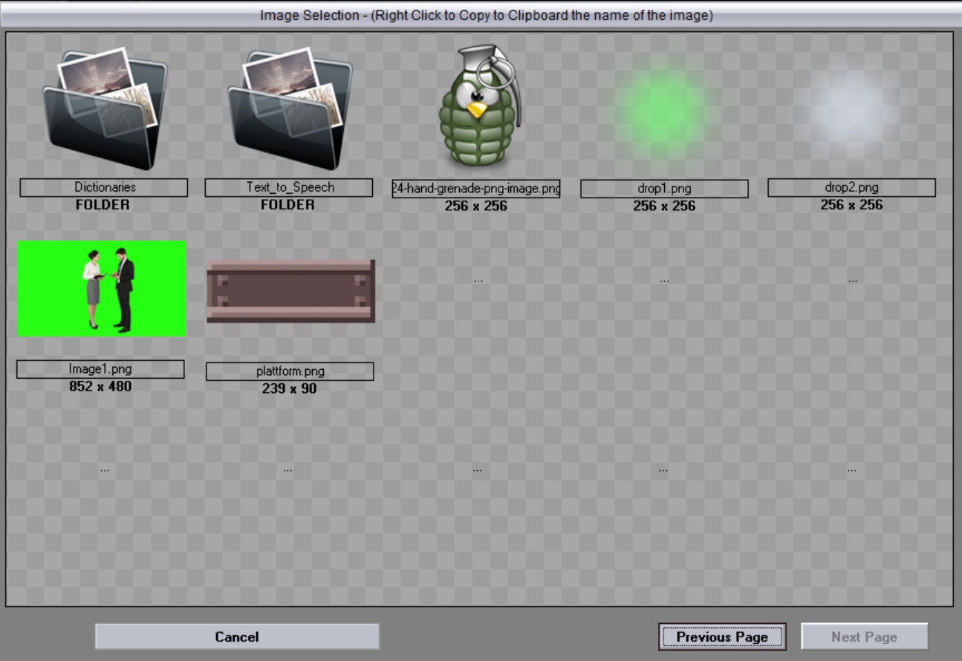The width and height of the screenshot is (962, 661).
Task: Select the green drop1.png glow image
Action: [x=663, y=110]
